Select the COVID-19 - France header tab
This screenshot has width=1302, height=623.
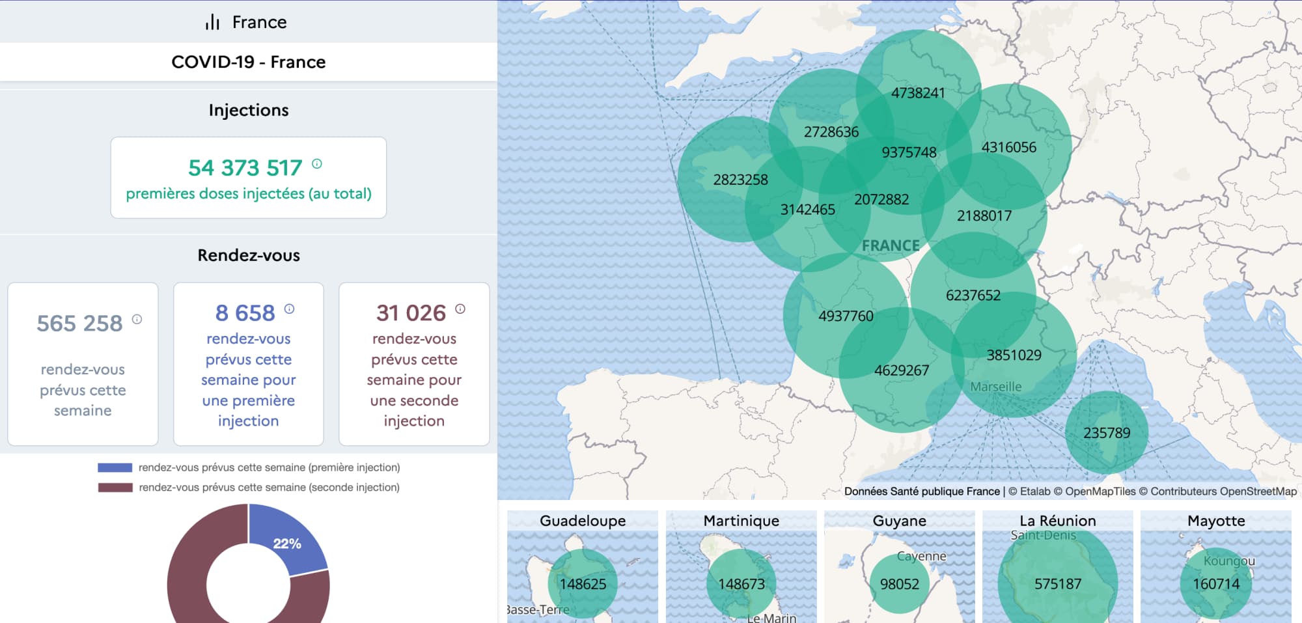[x=248, y=62]
